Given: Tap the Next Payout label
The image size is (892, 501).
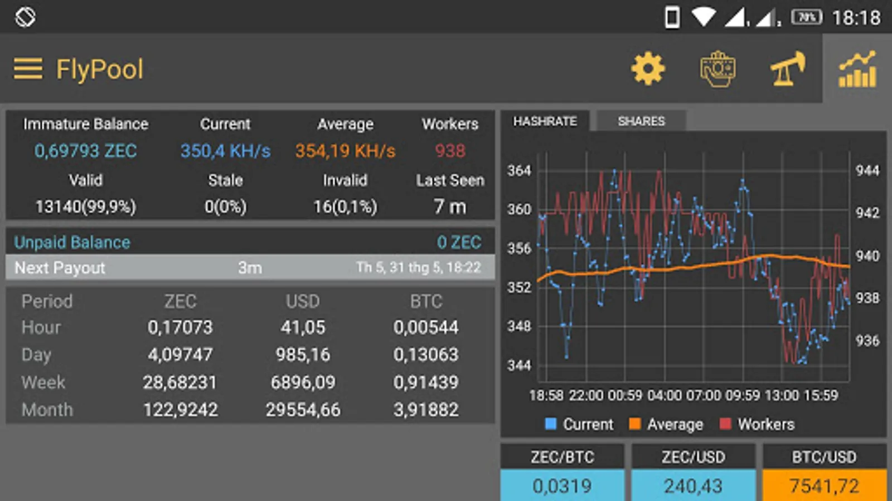Looking at the screenshot, I should click(x=60, y=268).
